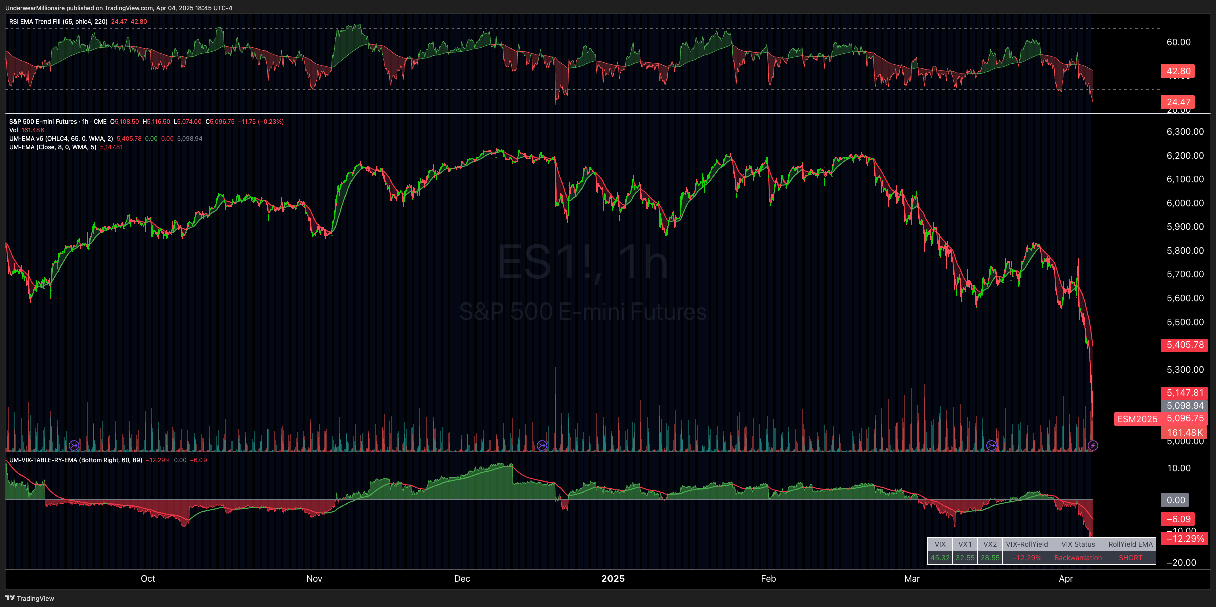The height and width of the screenshot is (607, 1216).
Task: Click the 28.55 VX2 value cell
Action: (990, 558)
